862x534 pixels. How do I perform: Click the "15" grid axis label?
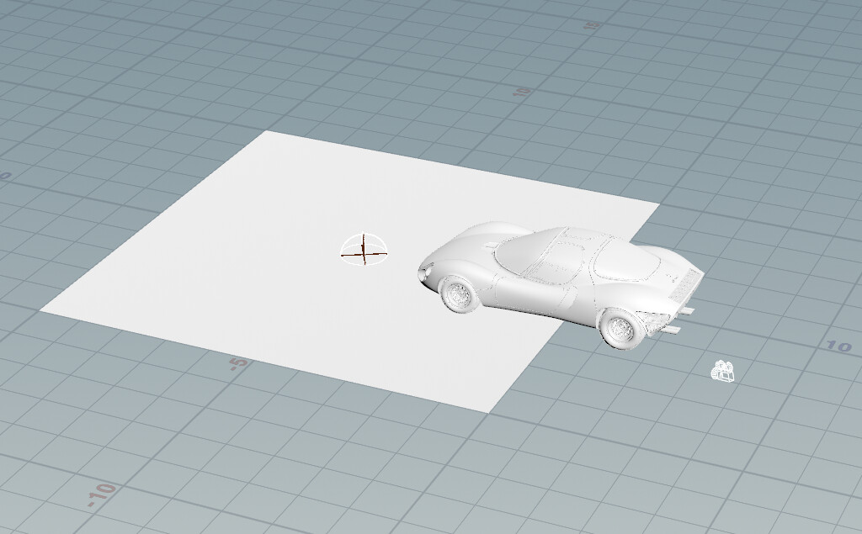pyautogui.click(x=592, y=25)
